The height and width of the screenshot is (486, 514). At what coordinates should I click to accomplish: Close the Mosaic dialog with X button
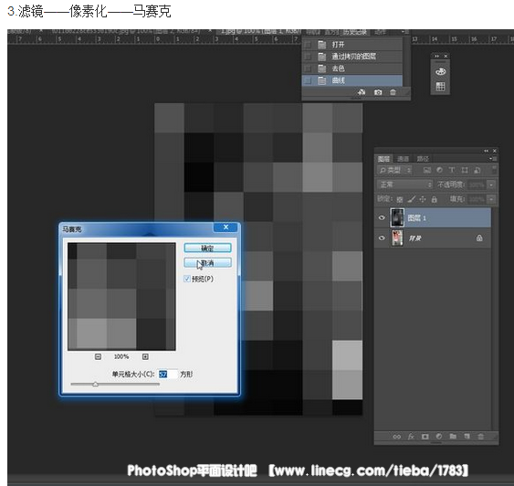point(226,227)
